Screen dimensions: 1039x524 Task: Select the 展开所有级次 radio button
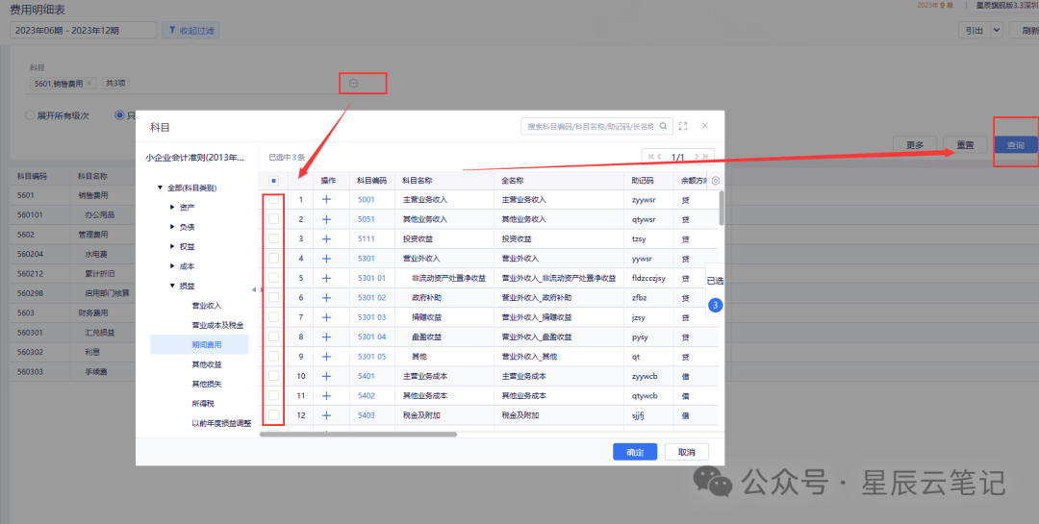tap(30, 115)
